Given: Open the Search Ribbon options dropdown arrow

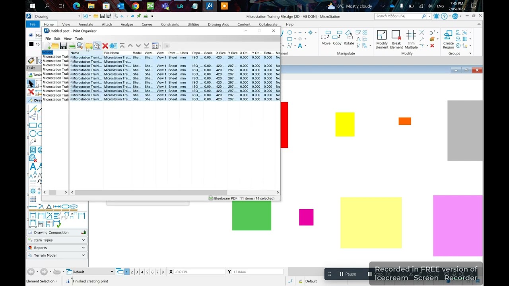Looking at the screenshot, I should [x=430, y=16].
